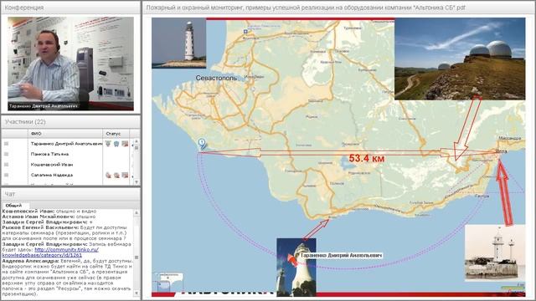Image resolution: width=536 pixels, height=301 pixels.
Task: Click the muted headset icon for Салагина Надежда
Action: point(116,175)
